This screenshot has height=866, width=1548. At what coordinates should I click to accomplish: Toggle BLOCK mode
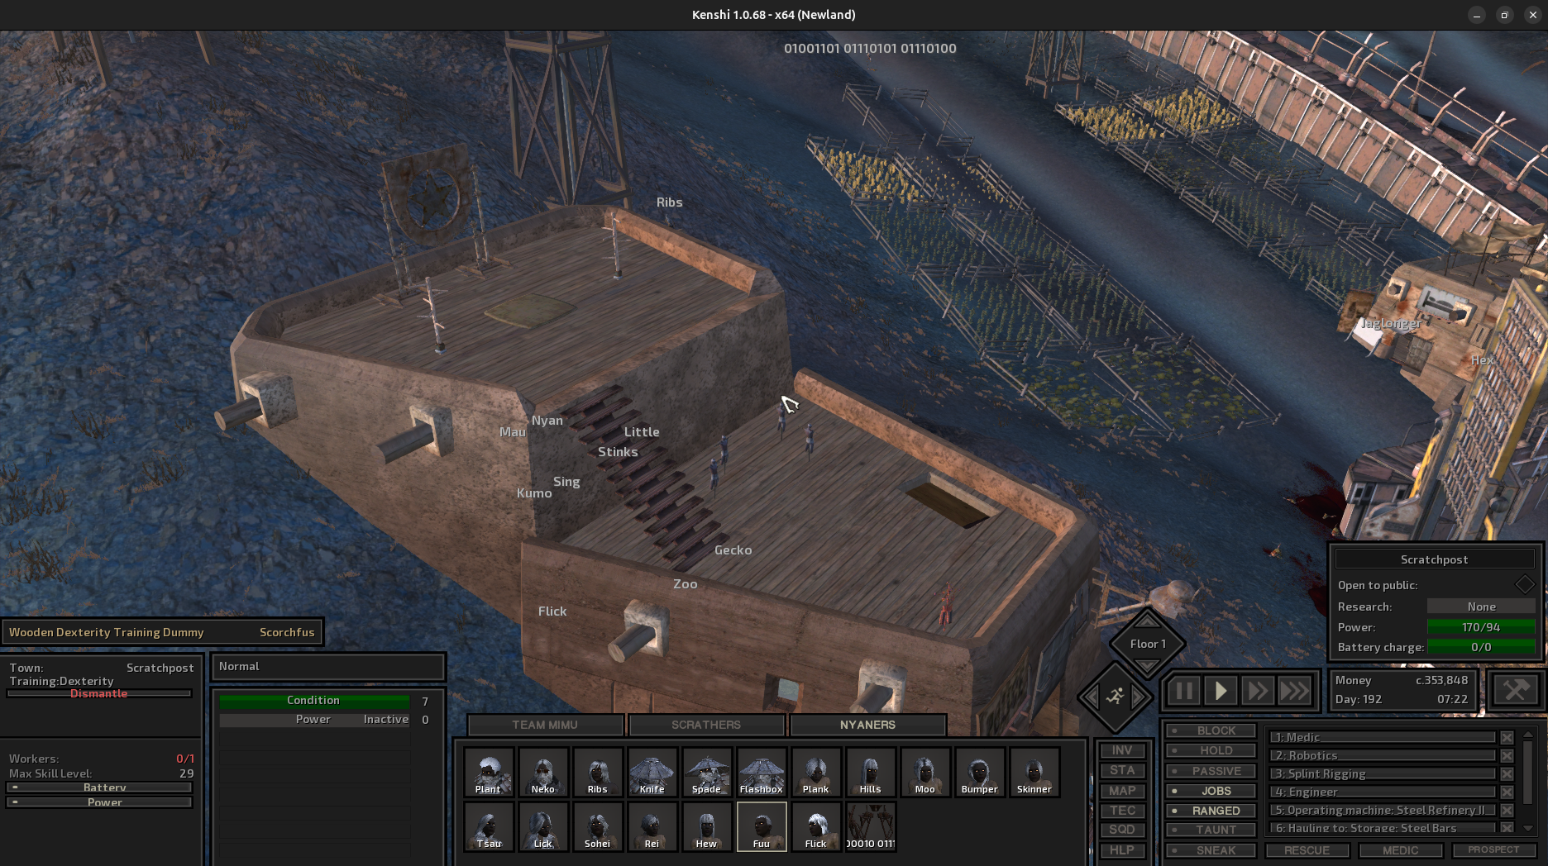pyautogui.click(x=1211, y=730)
